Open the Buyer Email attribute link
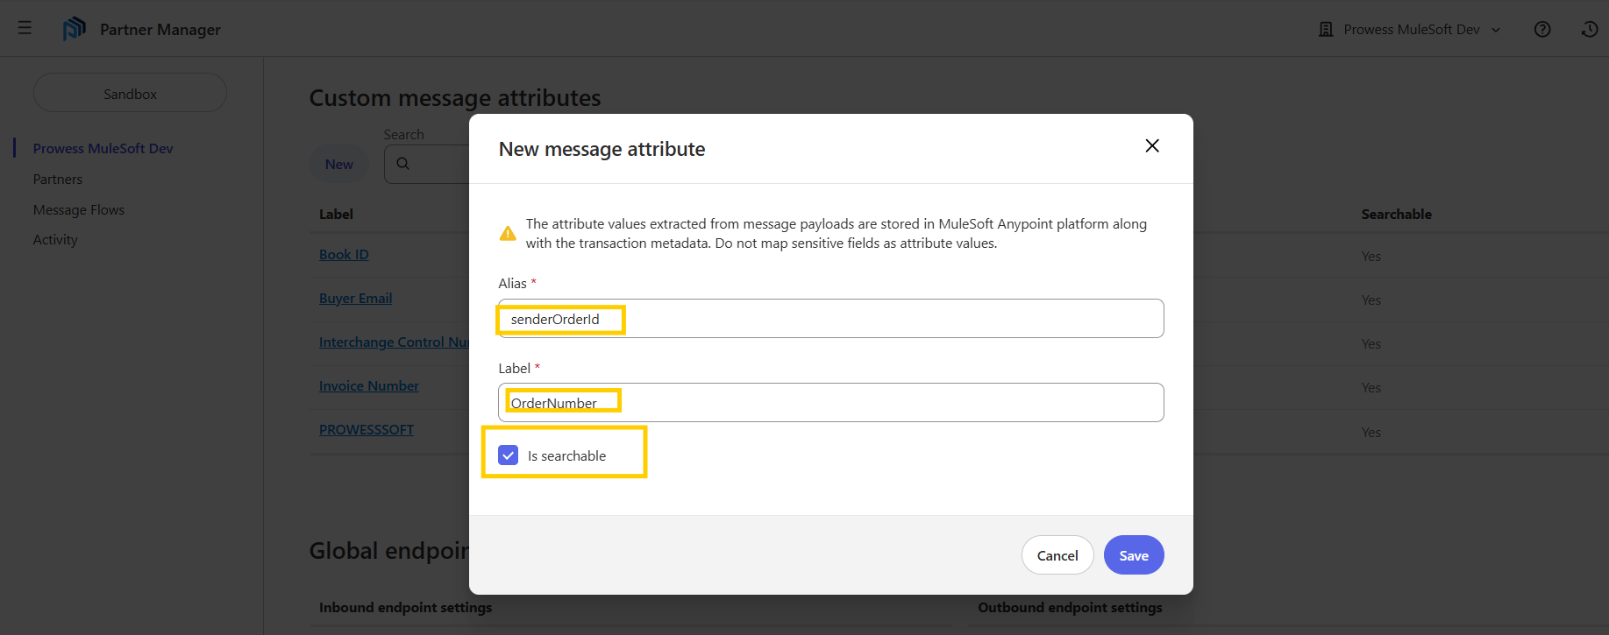Viewport: 1609px width, 635px height. [355, 299]
